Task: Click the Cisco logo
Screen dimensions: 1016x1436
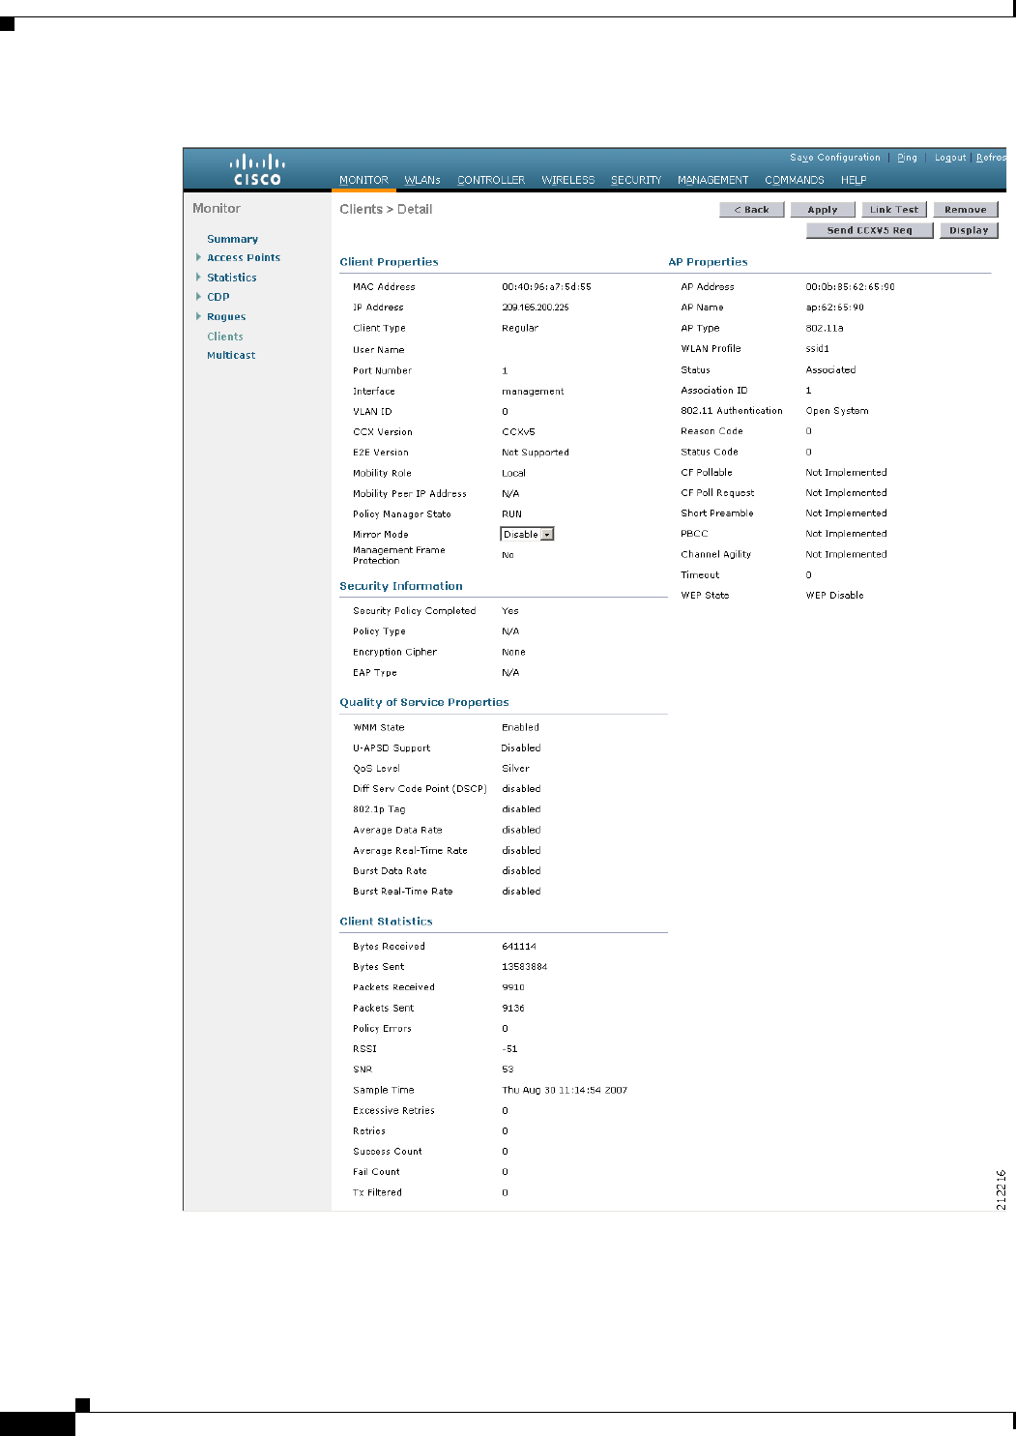Action: coord(257,169)
